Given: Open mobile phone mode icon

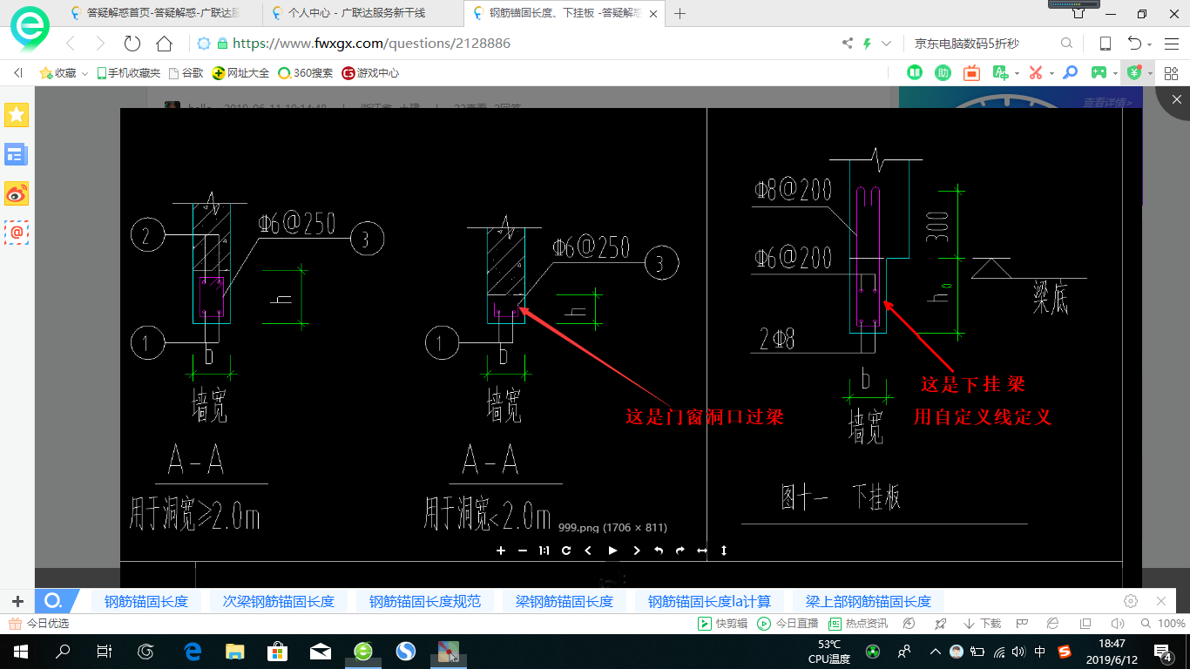Looking at the screenshot, I should tap(1105, 44).
